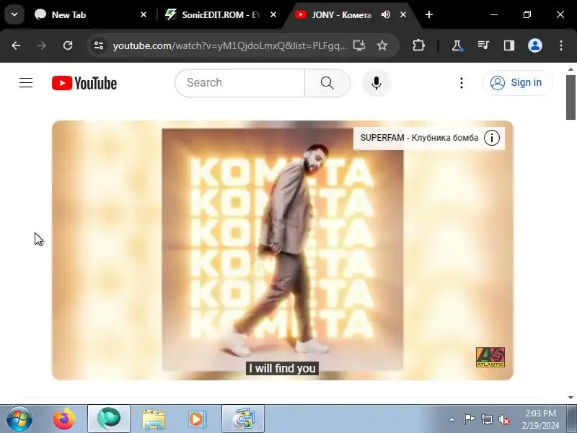577x433 pixels.
Task: Bookmark this page with the star
Action: click(x=382, y=45)
